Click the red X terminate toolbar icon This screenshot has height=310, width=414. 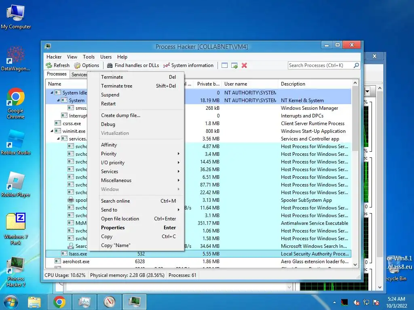click(x=244, y=65)
